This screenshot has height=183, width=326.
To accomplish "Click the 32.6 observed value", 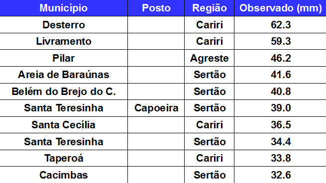I will coord(281,175).
